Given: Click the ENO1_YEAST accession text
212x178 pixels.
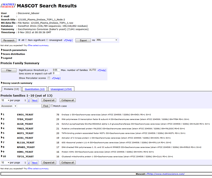Looking at the screenshot, I should tap(25, 115).
